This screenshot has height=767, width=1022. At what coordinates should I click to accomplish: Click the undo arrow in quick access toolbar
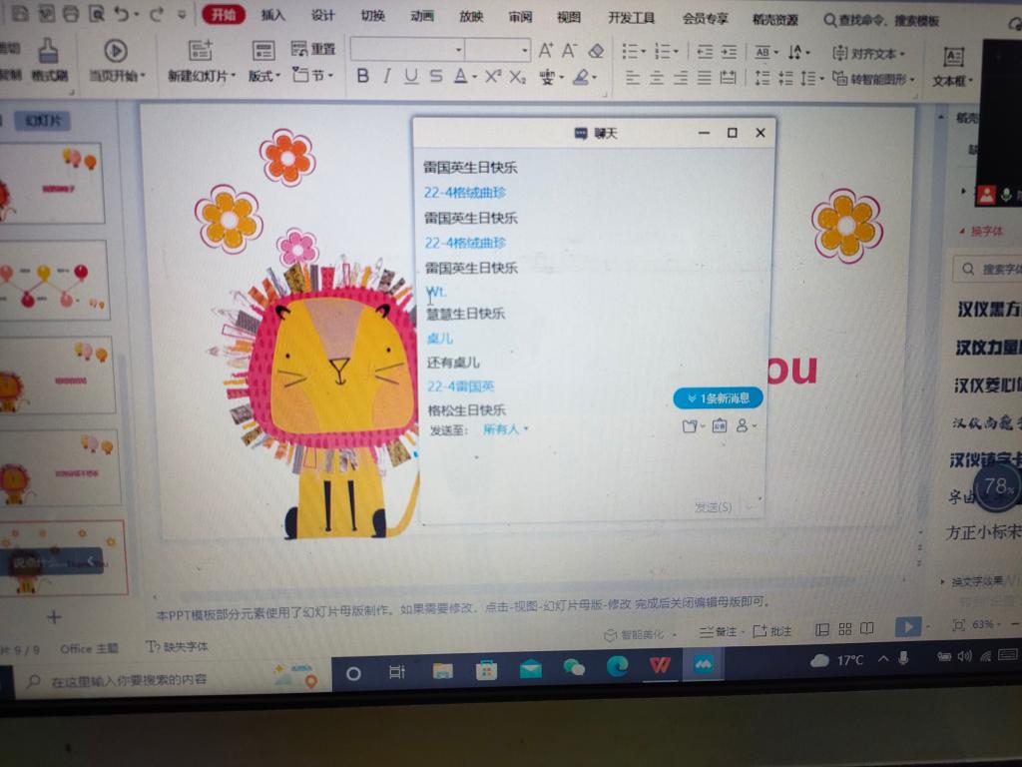pyautogui.click(x=122, y=15)
